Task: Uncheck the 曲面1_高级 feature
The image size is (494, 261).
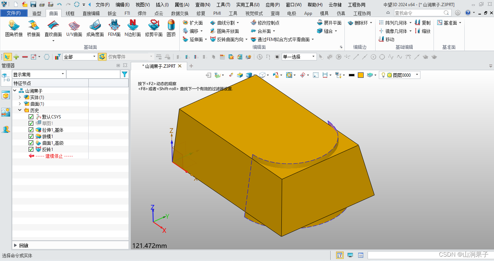Action: 31,143
